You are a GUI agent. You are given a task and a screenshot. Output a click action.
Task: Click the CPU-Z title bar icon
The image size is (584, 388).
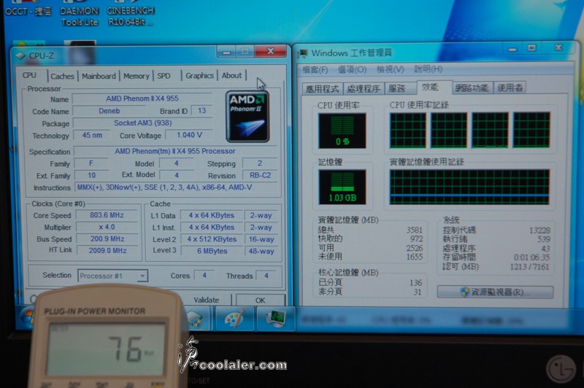click(20, 56)
